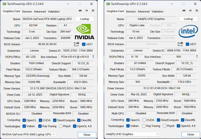The width and height of the screenshot is (201, 139).
Task: Click 7424 Unified shaders value
Action: [x=36, y=63]
